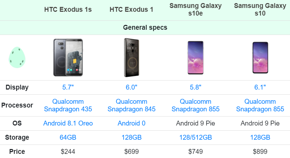This screenshot has height=158, width=290.
Task: Open the 5.8" display size link
Action: pos(195,87)
